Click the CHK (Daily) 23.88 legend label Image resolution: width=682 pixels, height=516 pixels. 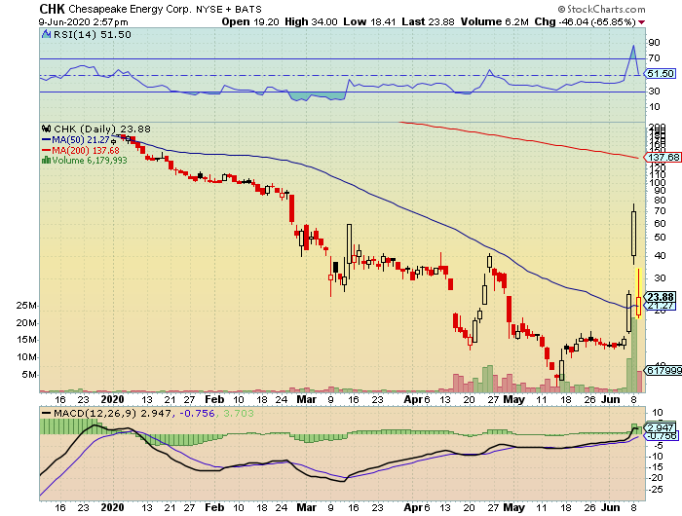[x=101, y=129]
